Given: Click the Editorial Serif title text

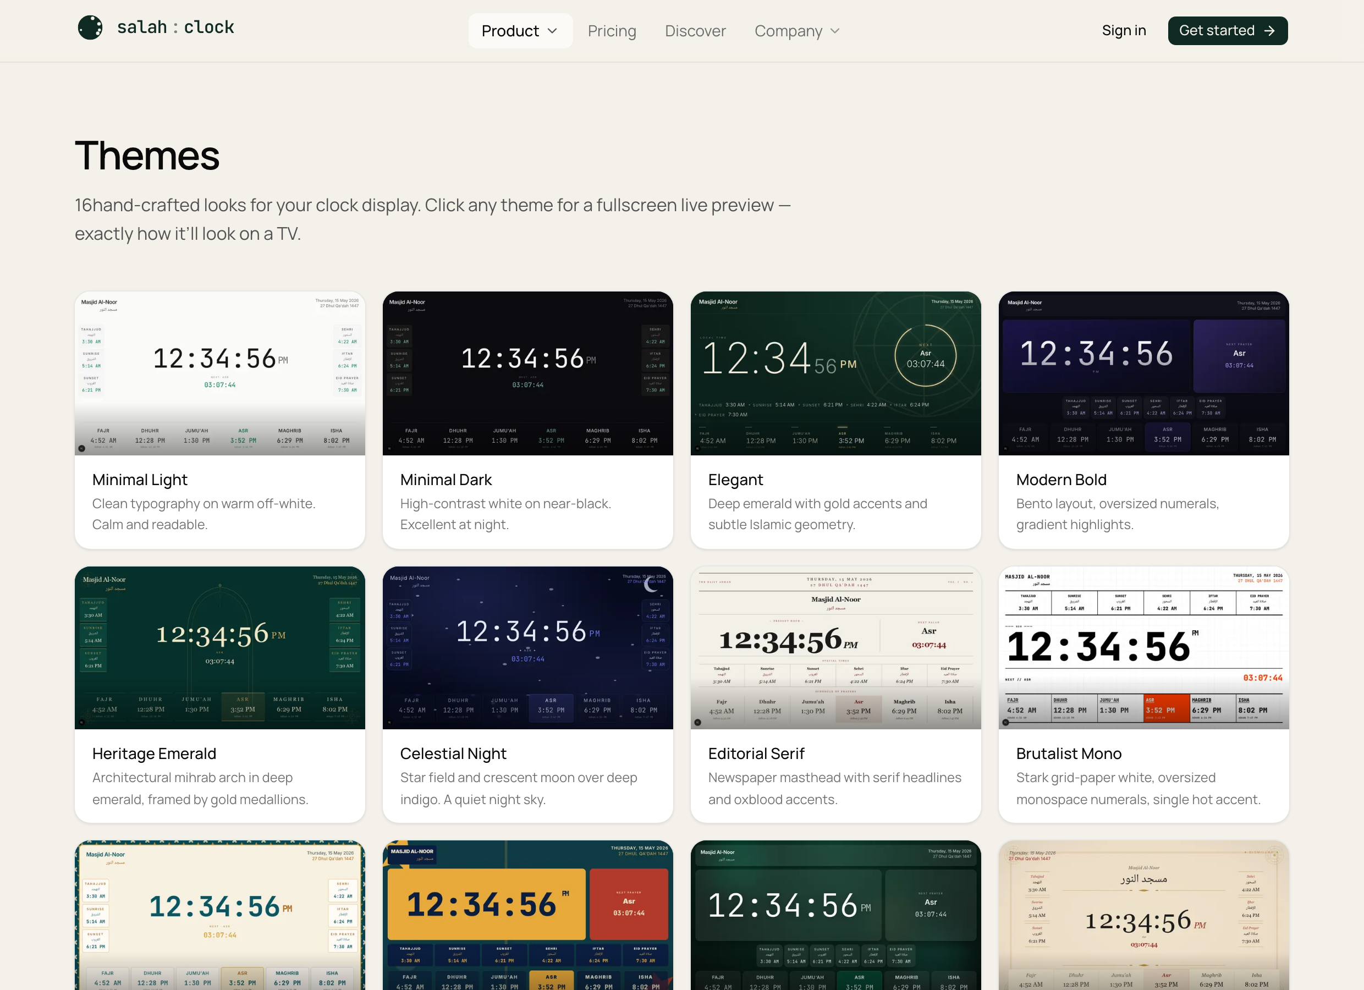Looking at the screenshot, I should [756, 754].
